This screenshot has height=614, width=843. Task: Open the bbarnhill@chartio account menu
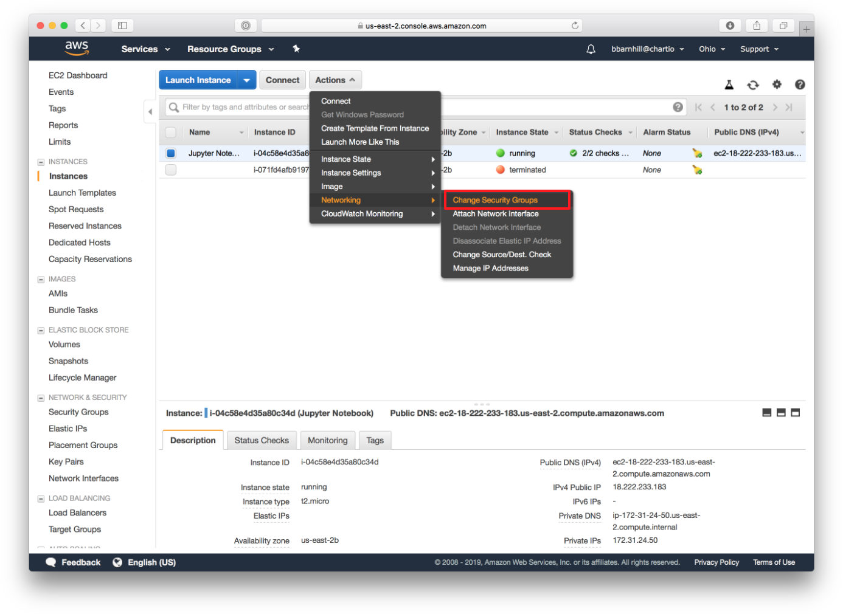point(648,49)
